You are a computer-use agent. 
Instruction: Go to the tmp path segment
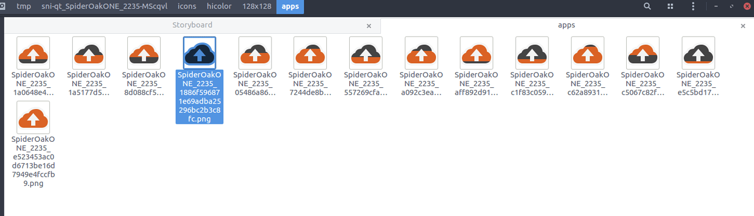coord(23,7)
